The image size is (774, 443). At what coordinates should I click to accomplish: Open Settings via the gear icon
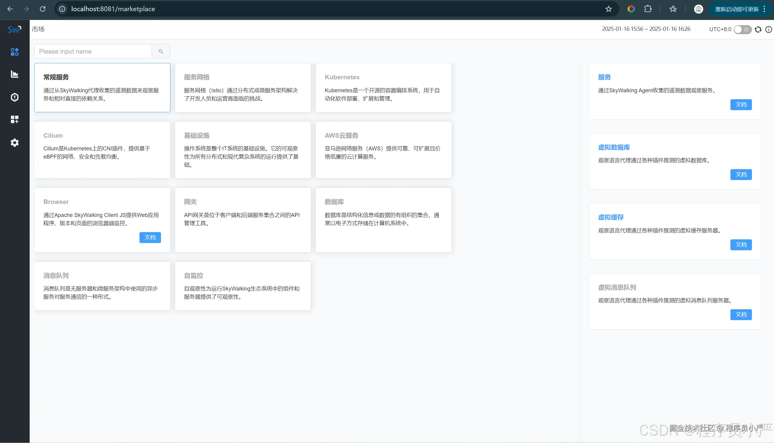point(14,143)
